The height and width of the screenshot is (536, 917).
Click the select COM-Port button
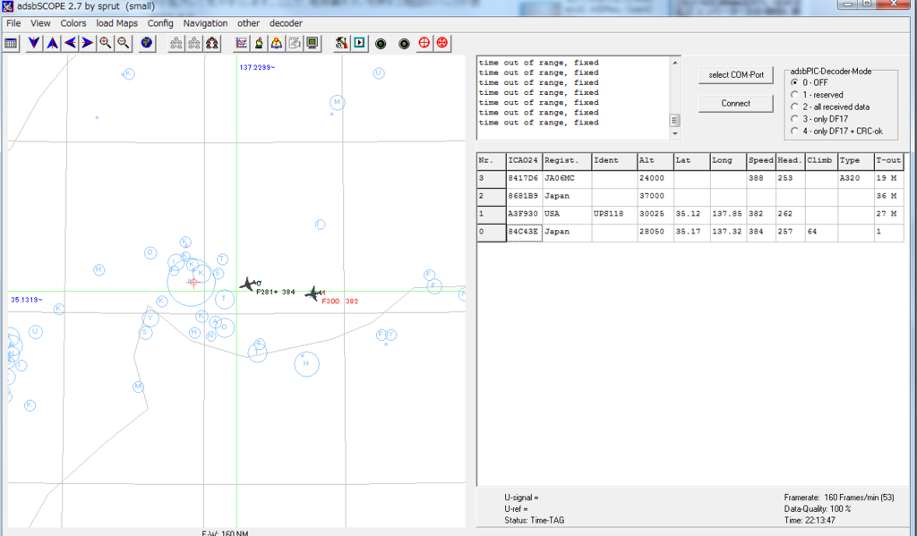pos(736,75)
